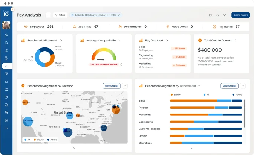The width and height of the screenshot is (254, 155).
Task: Click the LaborIQ Bell Curve Median chip
Action: click(96, 15)
